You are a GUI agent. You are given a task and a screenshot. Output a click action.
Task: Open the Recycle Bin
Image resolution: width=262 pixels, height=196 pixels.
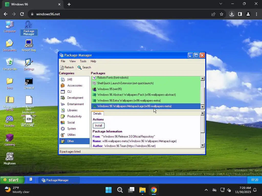[10, 64]
